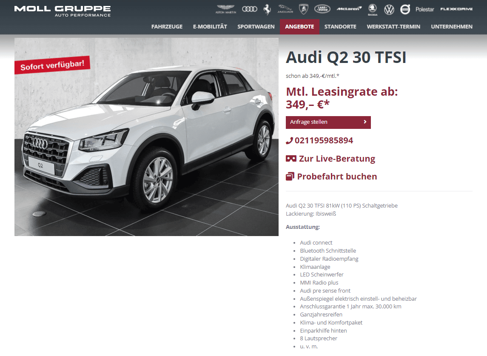Screen dimensions: 487x356
Task: Click the Jaguar brand logo
Action: [285, 9]
